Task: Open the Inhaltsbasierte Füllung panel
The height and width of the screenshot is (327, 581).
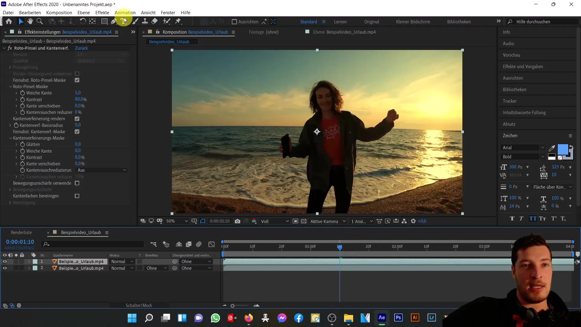Action: [x=524, y=113]
